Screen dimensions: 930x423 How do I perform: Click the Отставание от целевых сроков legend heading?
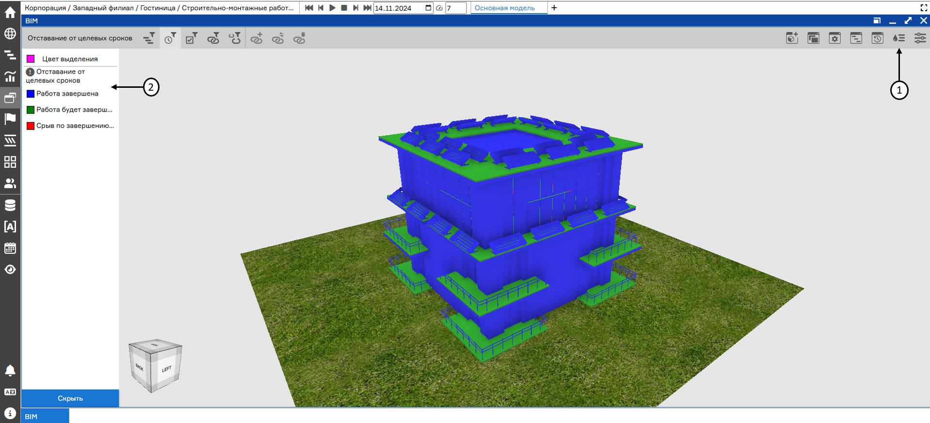point(55,76)
